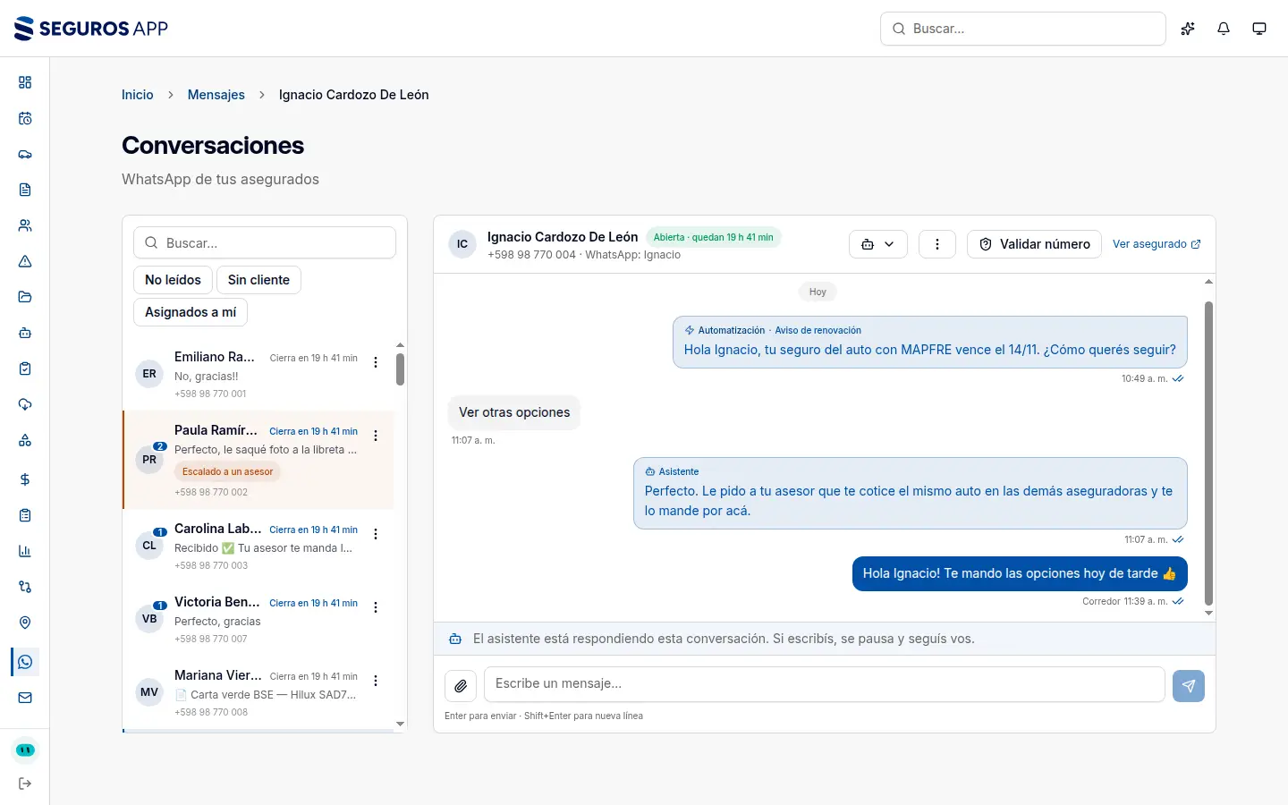Open the clipboard check sidebar icon
Image resolution: width=1288 pixels, height=805 pixels.
25,369
